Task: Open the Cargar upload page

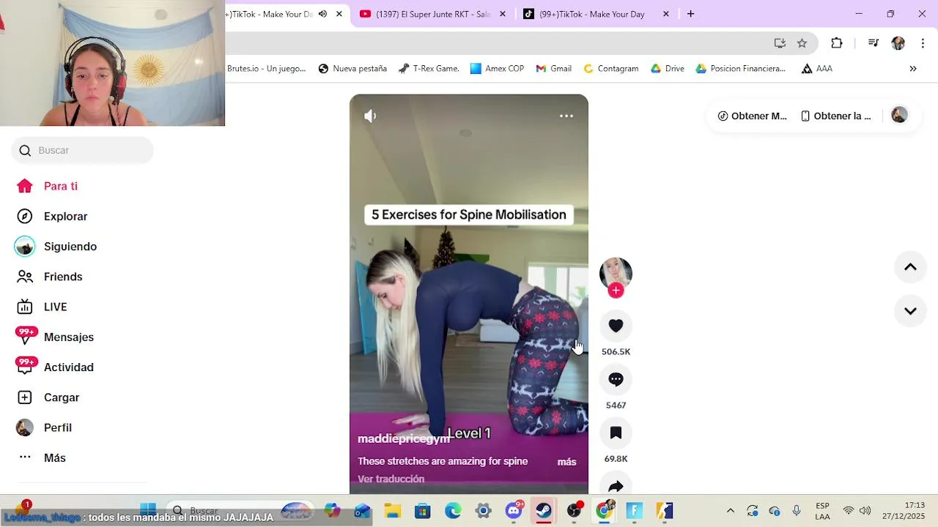Action: (48, 397)
